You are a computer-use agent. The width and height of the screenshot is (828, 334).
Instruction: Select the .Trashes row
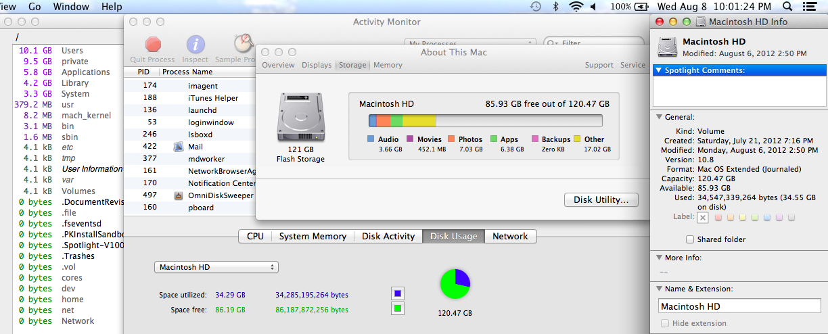point(68,256)
